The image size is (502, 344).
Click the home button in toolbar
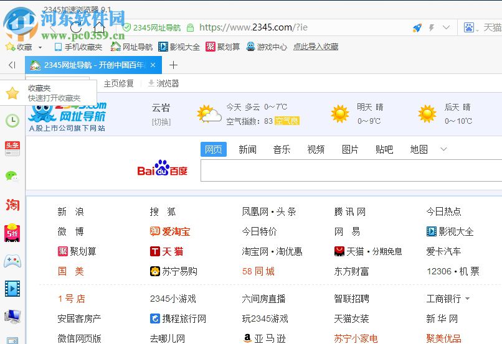pos(99,27)
